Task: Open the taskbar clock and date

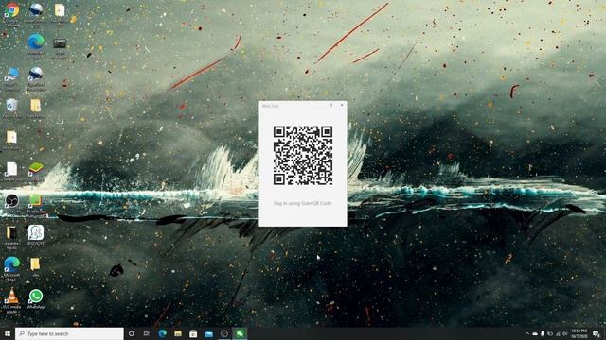Action: pos(579,333)
